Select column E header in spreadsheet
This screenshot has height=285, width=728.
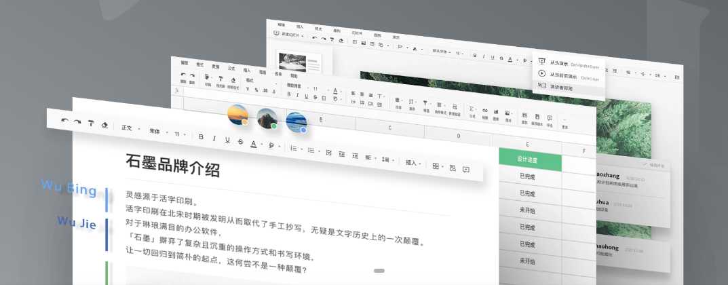point(527,145)
